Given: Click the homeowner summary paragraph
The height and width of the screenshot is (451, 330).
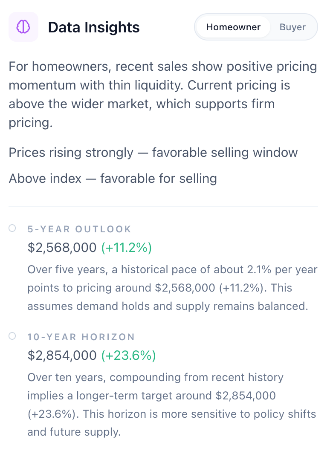Looking at the screenshot, I should (x=163, y=95).
